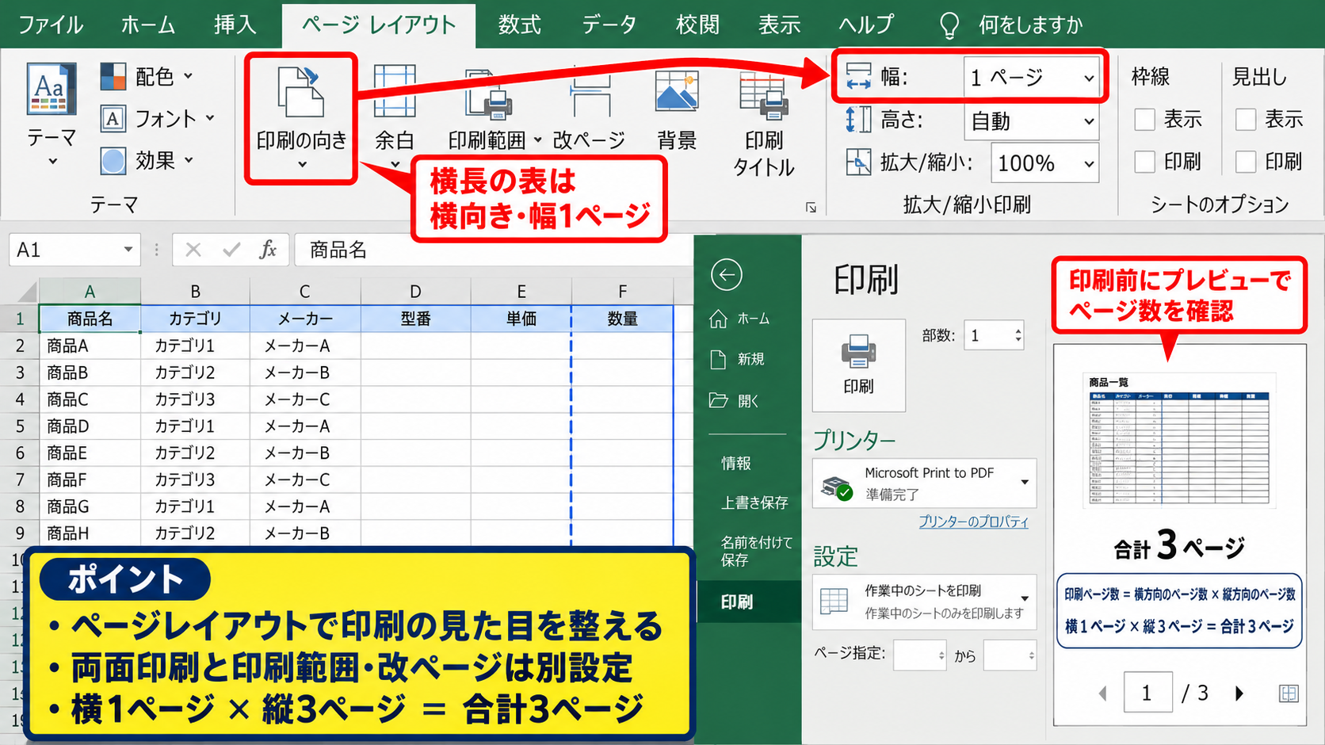Image resolution: width=1325 pixels, height=745 pixels.
Task: Click the 印刷タイトル print titles icon
Action: [x=764, y=94]
